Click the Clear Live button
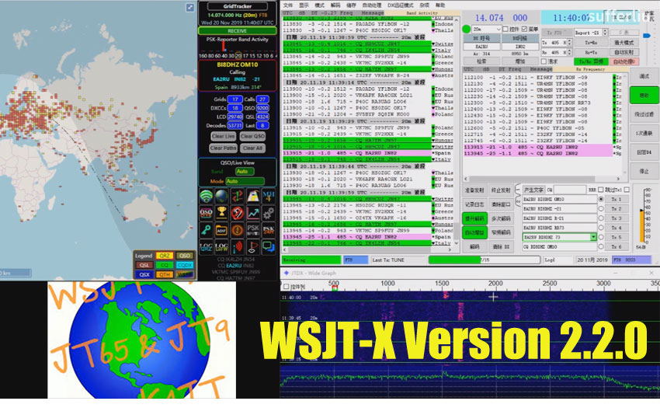The width and height of the screenshot is (660, 408). [223, 137]
